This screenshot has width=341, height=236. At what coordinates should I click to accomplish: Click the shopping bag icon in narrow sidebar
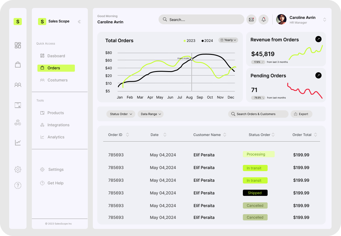pyautogui.click(x=18, y=65)
